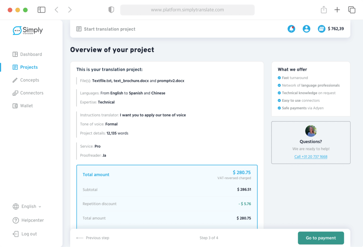This screenshot has height=247, width=363.
Task: Click the wallet balance card icon
Action: pyautogui.click(x=322, y=29)
